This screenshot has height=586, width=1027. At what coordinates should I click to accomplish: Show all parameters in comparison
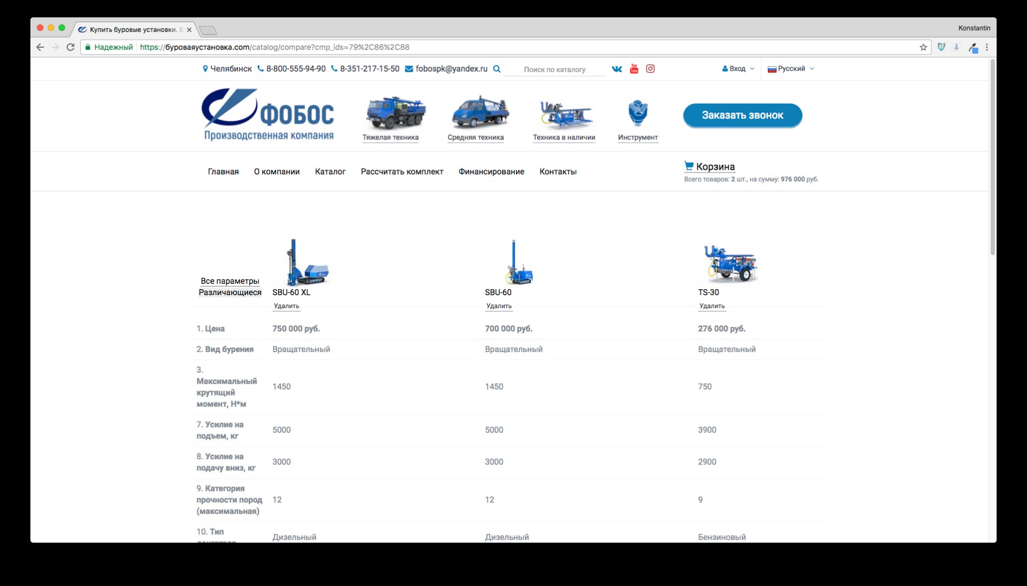230,281
